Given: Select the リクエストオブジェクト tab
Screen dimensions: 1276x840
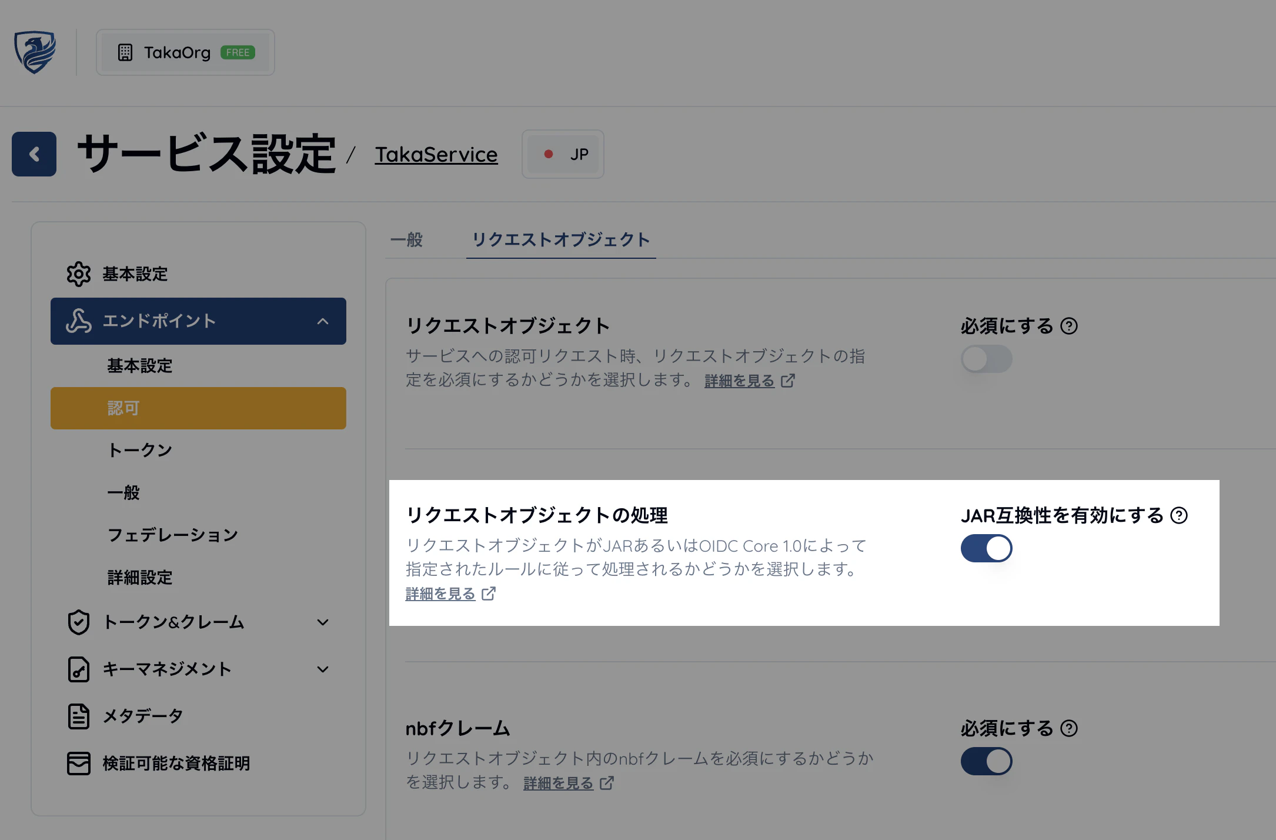Looking at the screenshot, I should coord(560,239).
